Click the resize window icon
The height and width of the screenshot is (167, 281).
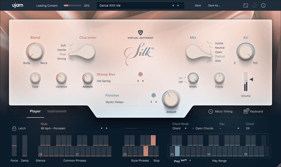[x=246, y=6]
